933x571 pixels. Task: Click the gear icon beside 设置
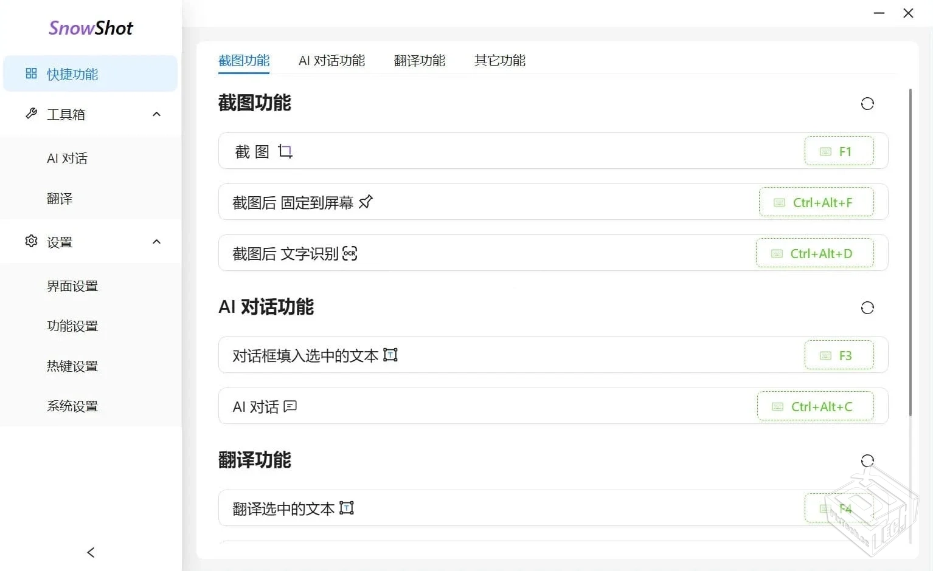point(31,241)
